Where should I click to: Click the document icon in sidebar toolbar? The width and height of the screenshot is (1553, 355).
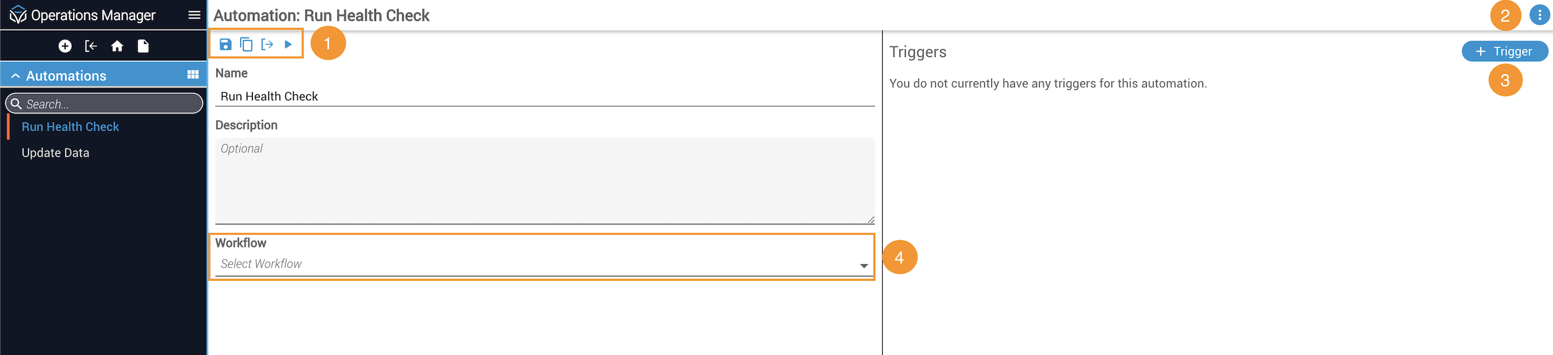(x=143, y=46)
